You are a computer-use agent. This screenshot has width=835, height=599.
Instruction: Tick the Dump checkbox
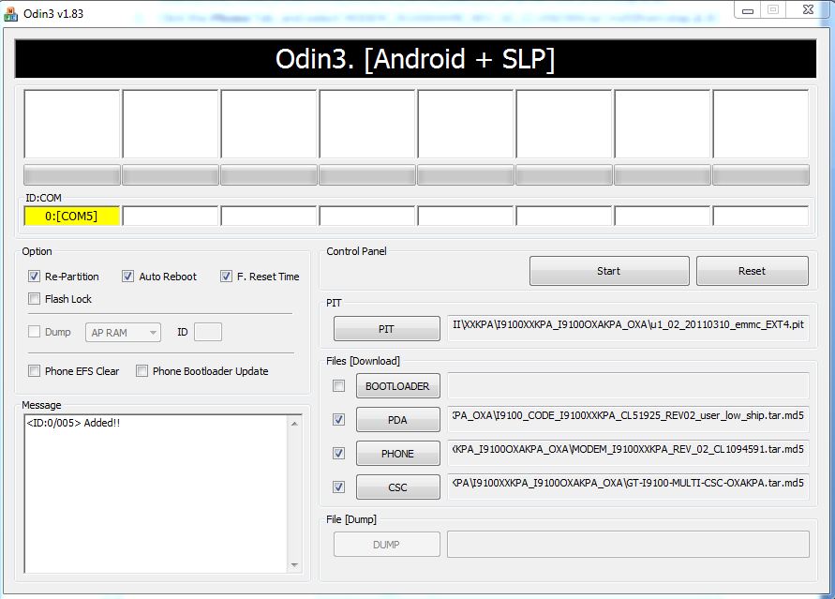[x=34, y=332]
